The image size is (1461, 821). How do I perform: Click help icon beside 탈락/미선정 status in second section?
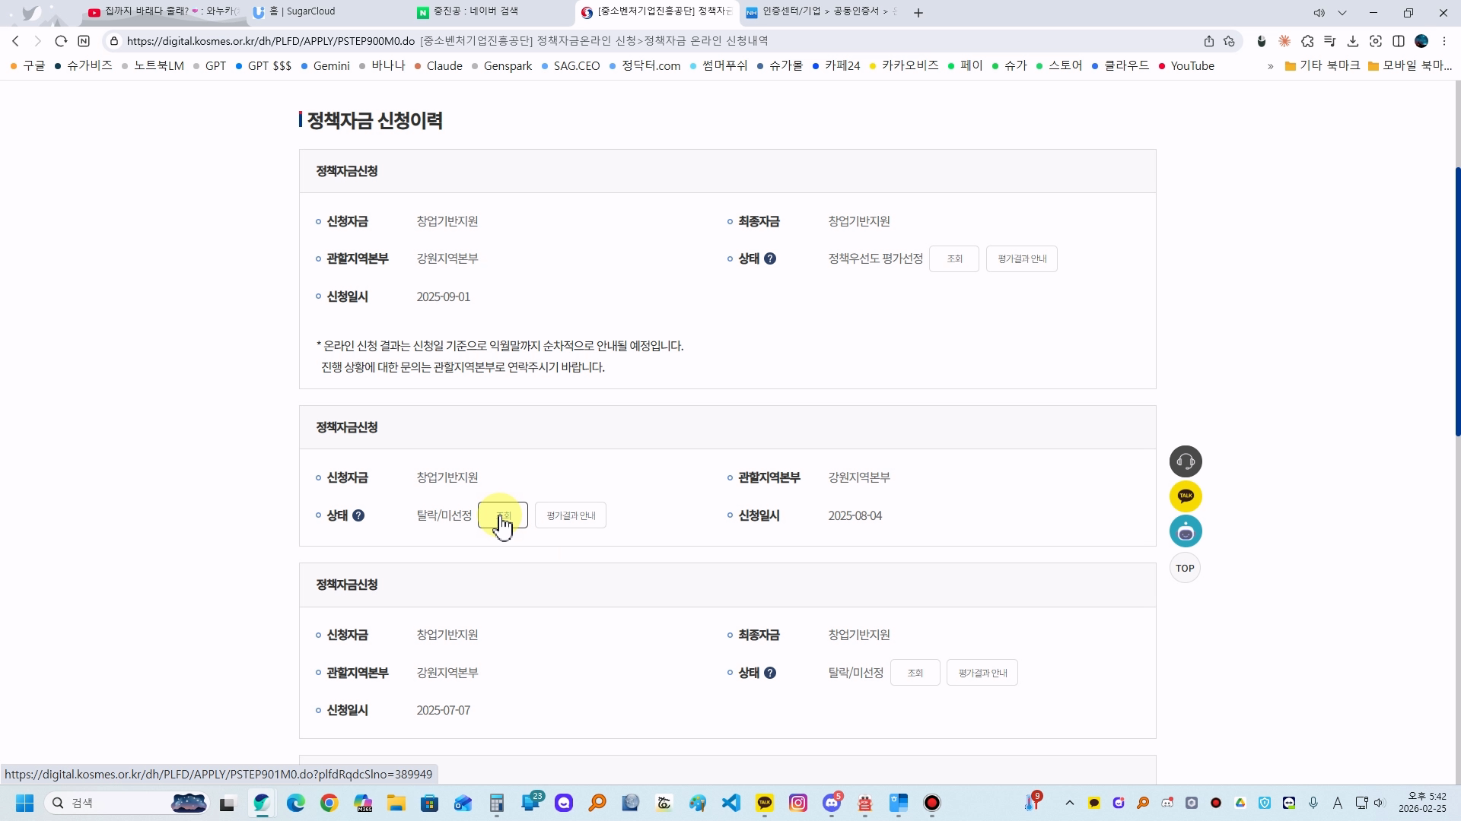358,515
